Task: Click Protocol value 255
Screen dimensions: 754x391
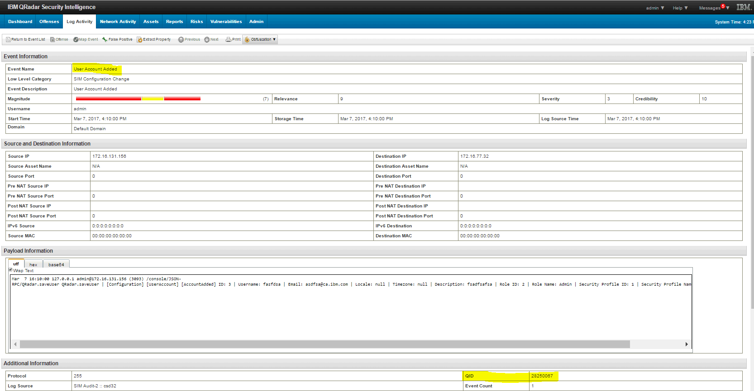Action: [78, 376]
